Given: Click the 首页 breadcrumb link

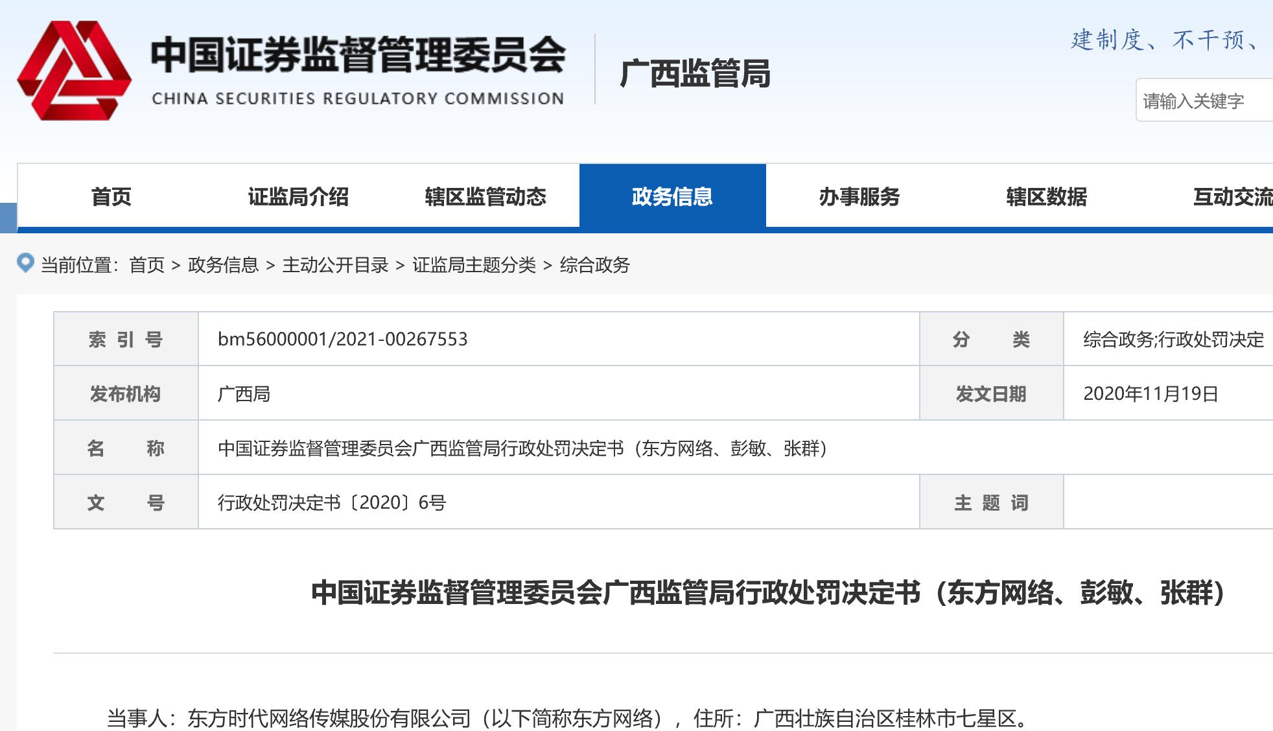Looking at the screenshot, I should point(146,265).
